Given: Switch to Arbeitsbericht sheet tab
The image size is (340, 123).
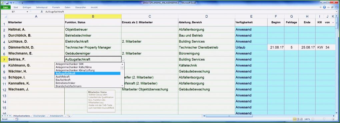Looking at the screenshot, I should point(56,116).
